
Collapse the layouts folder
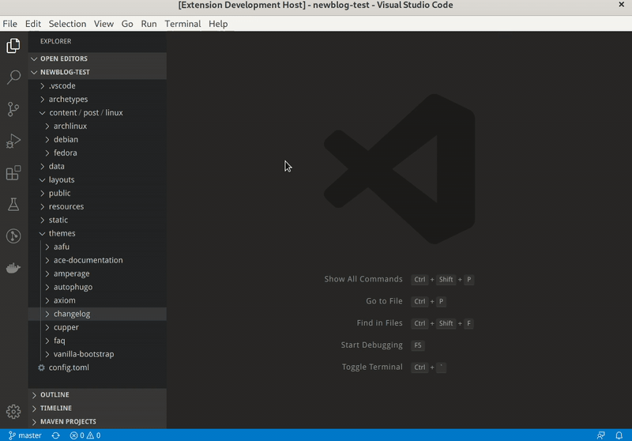(97, 179)
